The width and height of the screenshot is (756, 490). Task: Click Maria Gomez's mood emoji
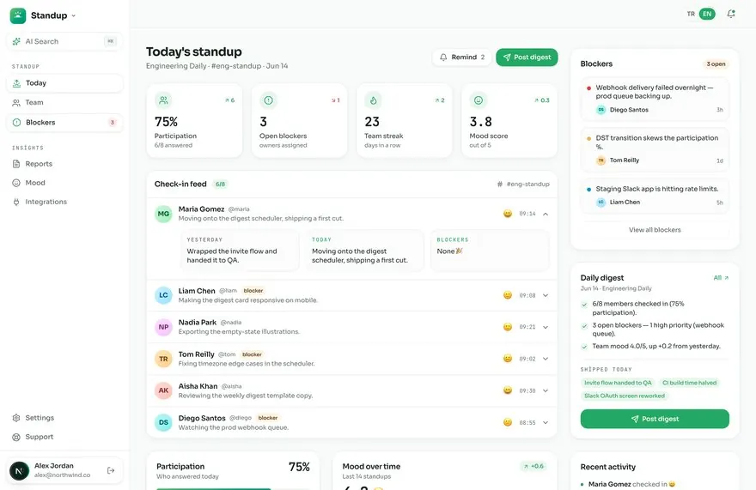coord(508,214)
